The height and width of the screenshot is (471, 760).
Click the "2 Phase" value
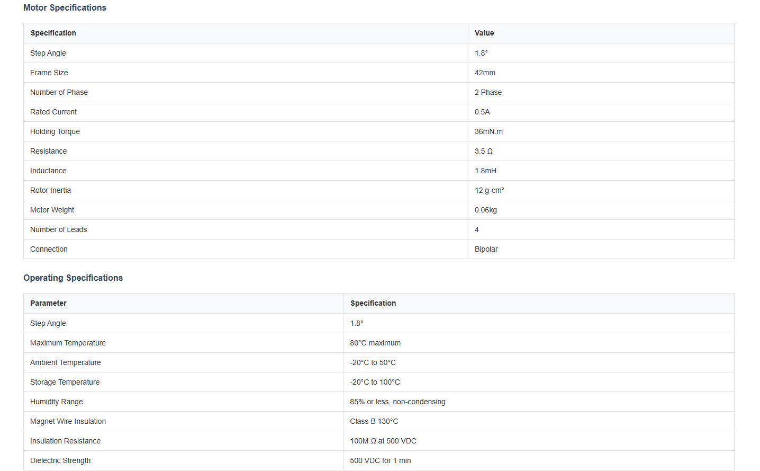pyautogui.click(x=488, y=92)
